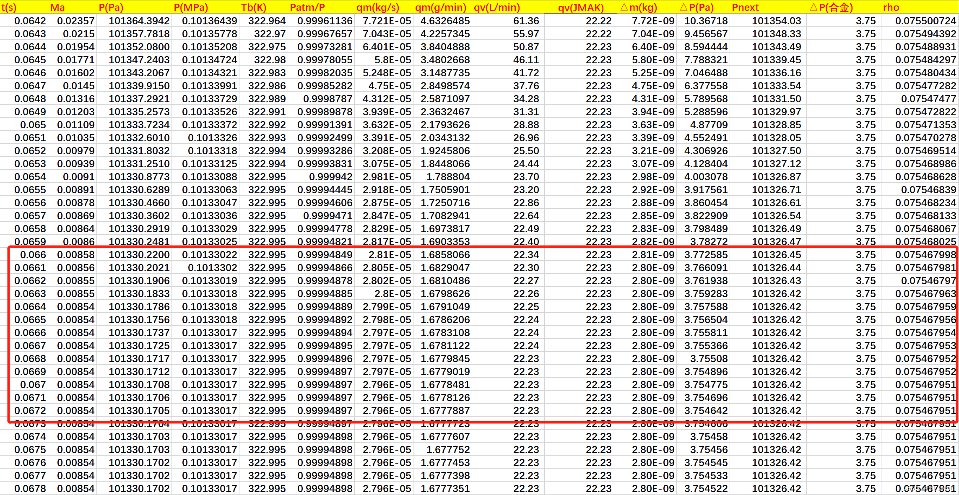Select the △m(kg) header cell
The height and width of the screenshot is (495, 959).
(639, 7)
